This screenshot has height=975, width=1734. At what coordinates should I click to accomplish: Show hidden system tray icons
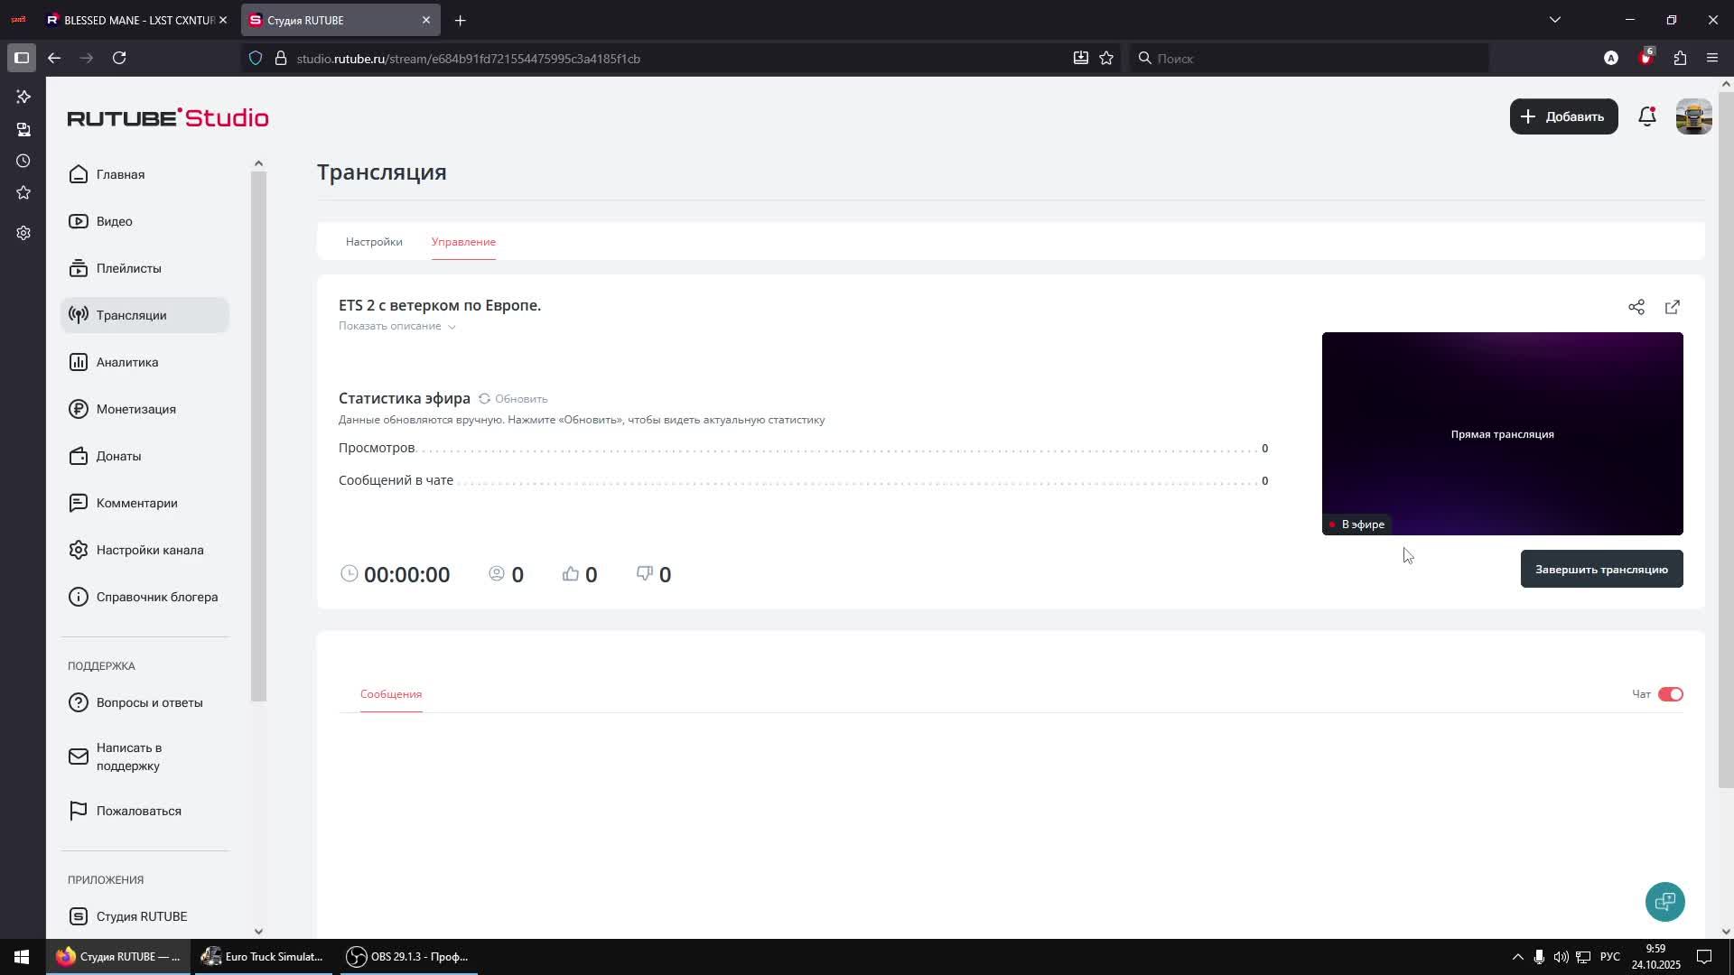1517,957
